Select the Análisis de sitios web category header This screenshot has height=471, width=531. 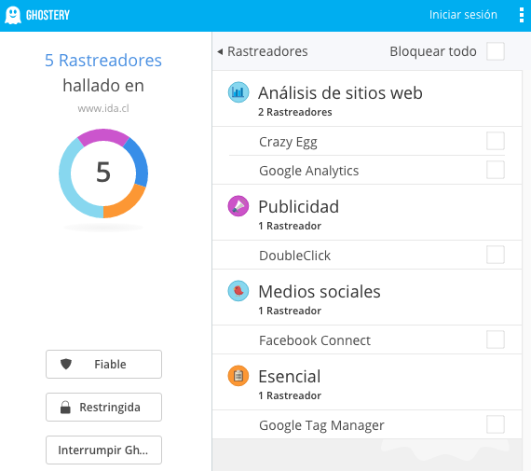pos(367,99)
